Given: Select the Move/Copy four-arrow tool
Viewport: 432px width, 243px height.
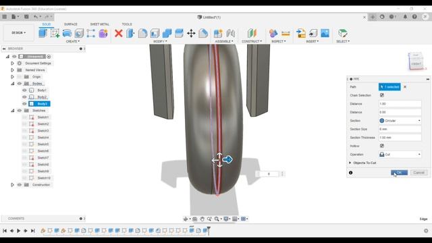Looking at the screenshot, I should pos(191,33).
